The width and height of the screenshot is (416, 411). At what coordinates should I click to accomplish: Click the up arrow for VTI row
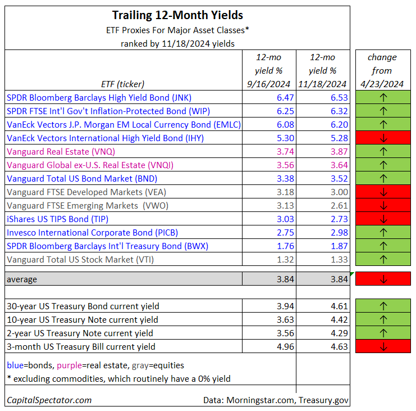coord(383,260)
